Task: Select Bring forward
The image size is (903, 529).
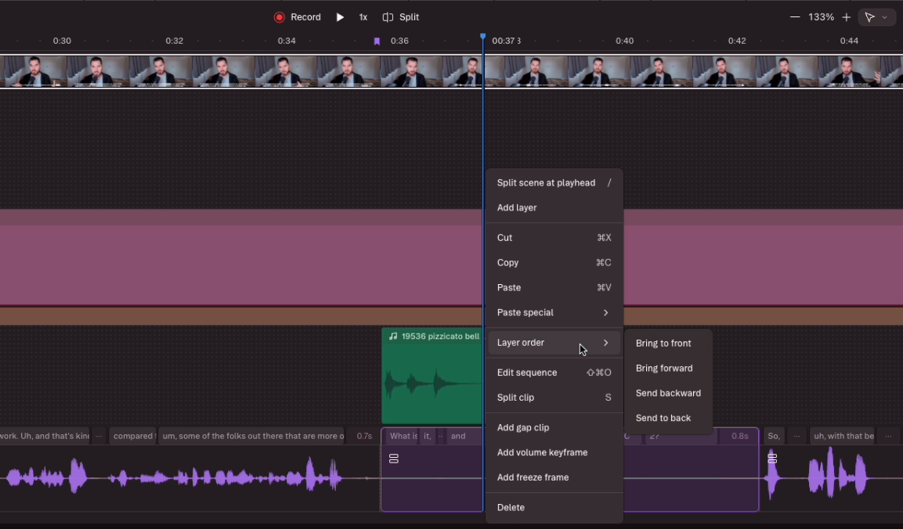Action: pyautogui.click(x=668, y=368)
